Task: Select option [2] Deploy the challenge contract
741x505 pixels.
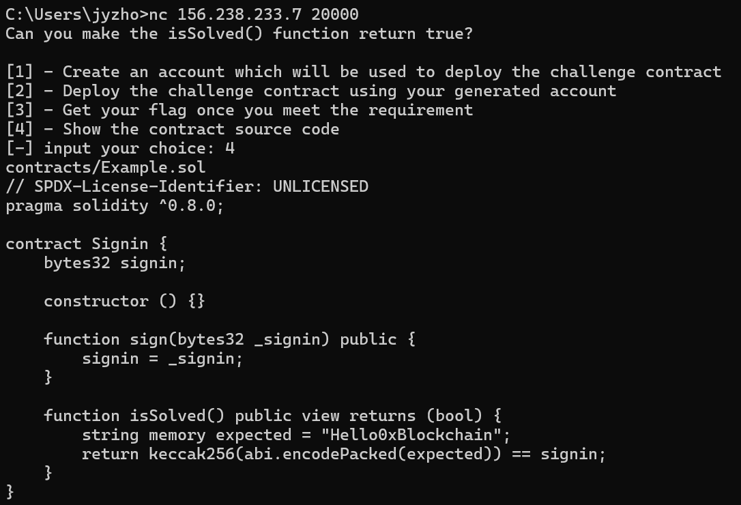Action: point(311,91)
